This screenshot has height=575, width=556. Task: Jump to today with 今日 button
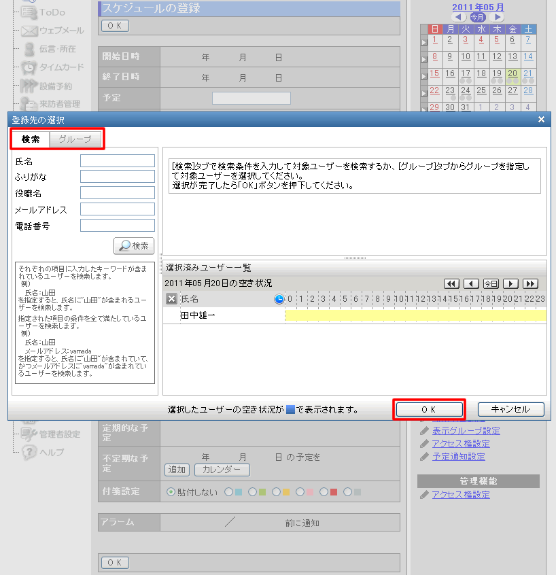click(x=491, y=283)
